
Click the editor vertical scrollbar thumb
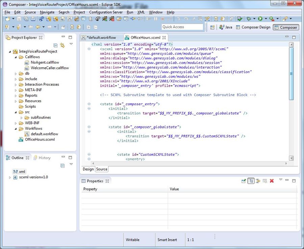291,74
